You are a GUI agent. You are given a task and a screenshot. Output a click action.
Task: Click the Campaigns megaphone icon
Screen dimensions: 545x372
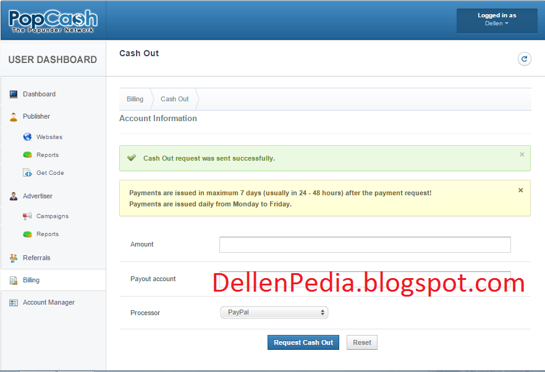(27, 216)
